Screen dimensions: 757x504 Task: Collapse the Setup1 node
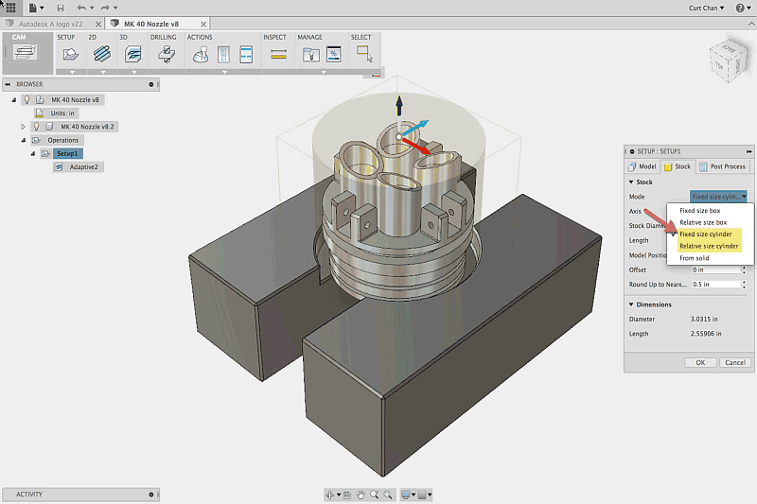pos(33,154)
